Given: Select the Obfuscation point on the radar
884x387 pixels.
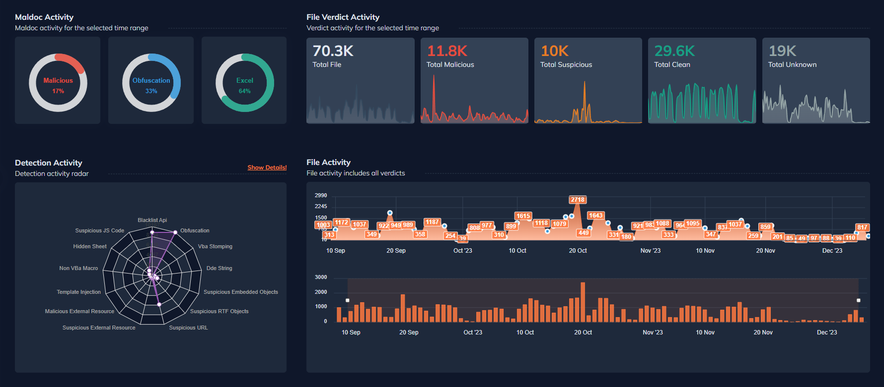Looking at the screenshot, I should point(175,232).
